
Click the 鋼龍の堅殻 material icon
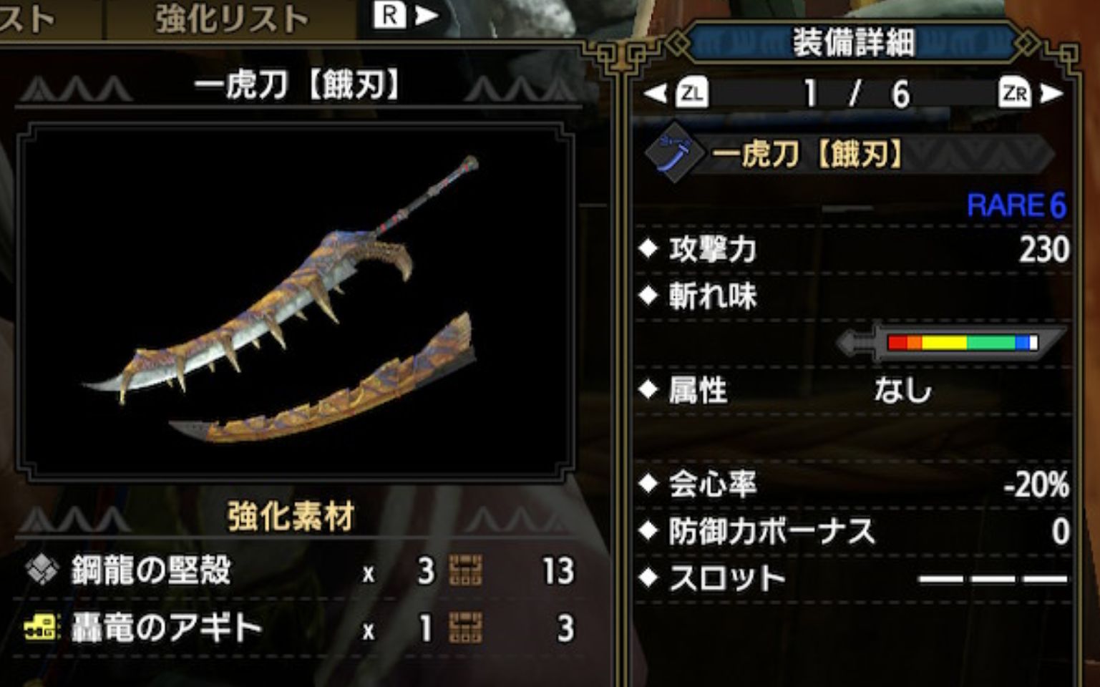(x=42, y=570)
